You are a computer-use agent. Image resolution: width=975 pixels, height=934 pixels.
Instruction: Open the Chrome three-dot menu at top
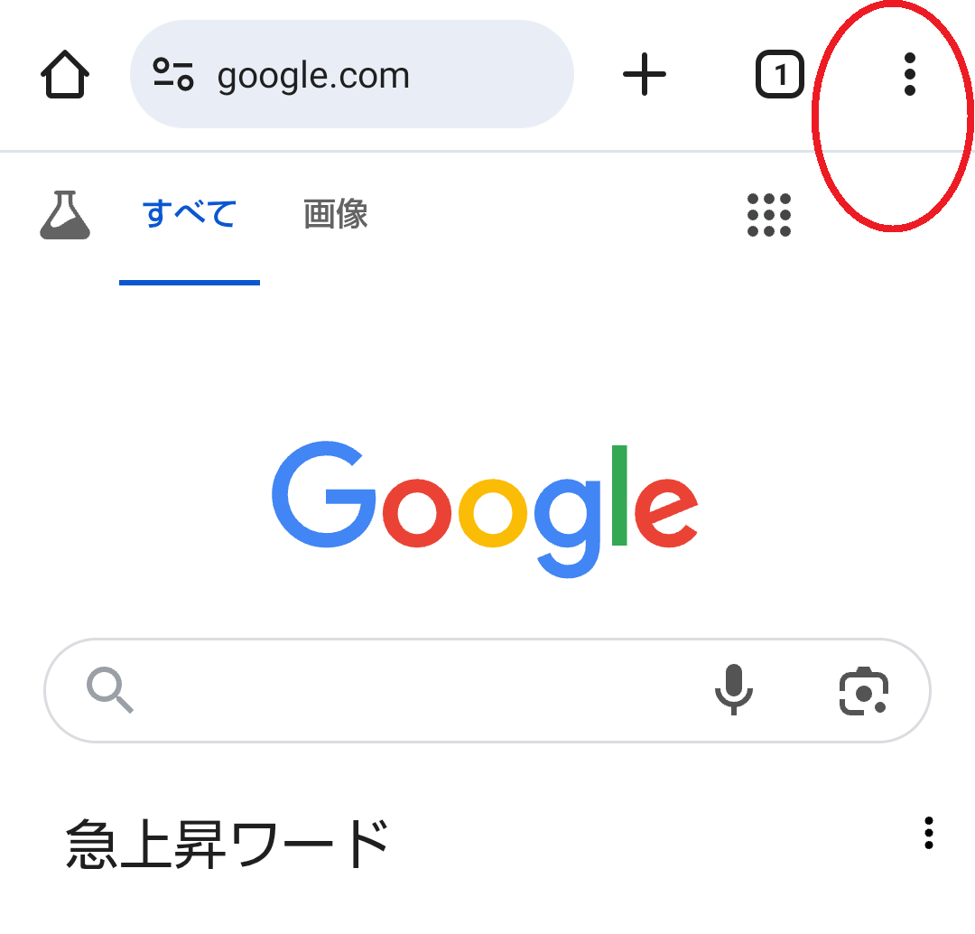point(910,75)
